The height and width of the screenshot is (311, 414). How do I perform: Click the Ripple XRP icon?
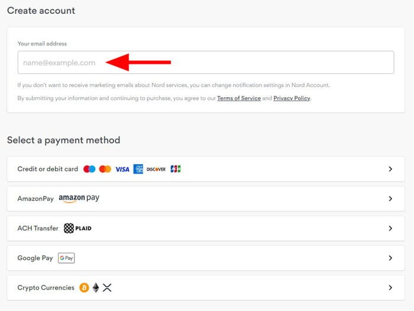pos(107,287)
